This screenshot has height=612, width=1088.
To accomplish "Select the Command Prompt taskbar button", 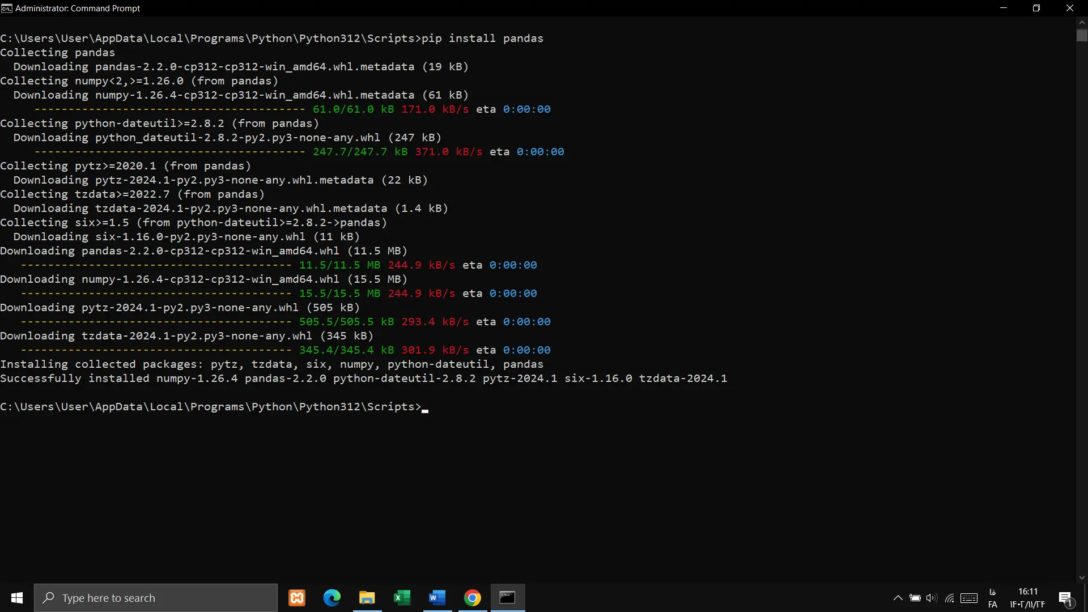I will pos(508,598).
